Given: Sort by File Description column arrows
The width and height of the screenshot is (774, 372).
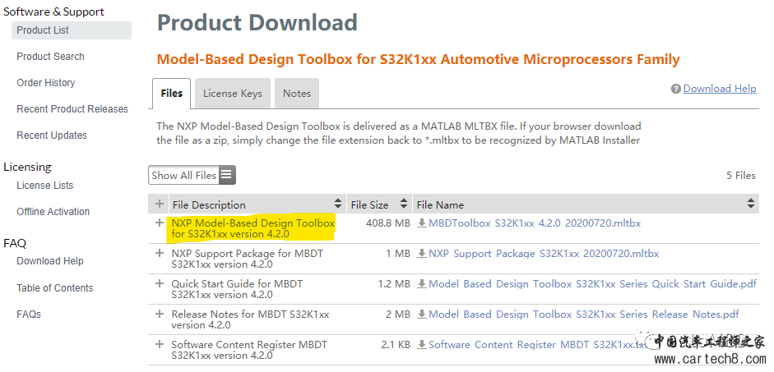Looking at the screenshot, I should point(338,204).
